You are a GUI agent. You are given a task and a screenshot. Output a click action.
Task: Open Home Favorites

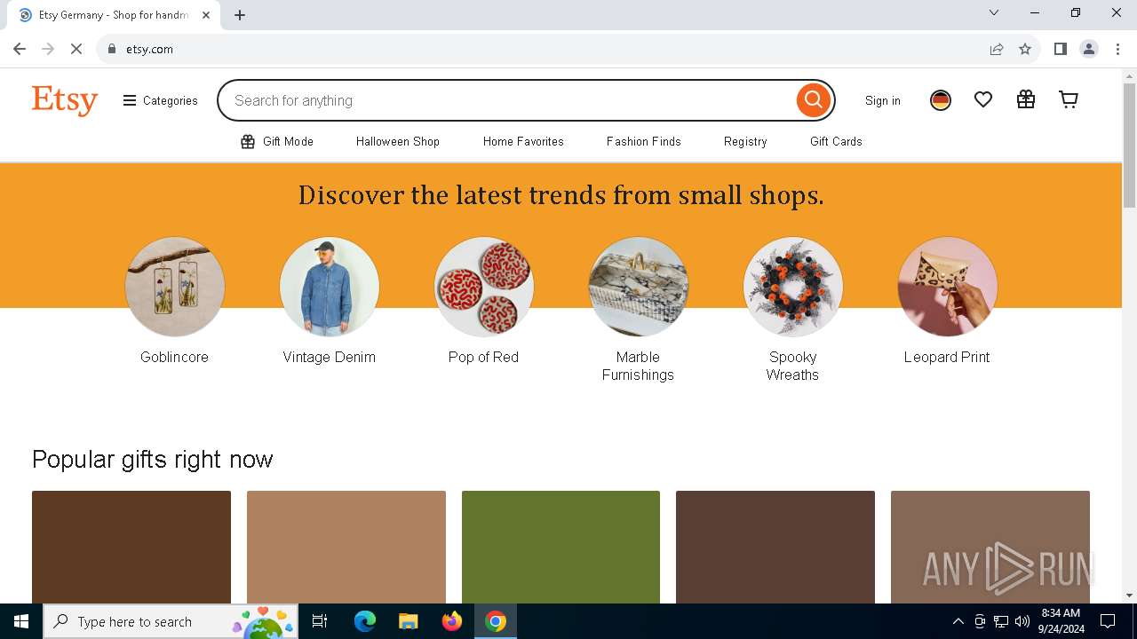click(x=523, y=141)
